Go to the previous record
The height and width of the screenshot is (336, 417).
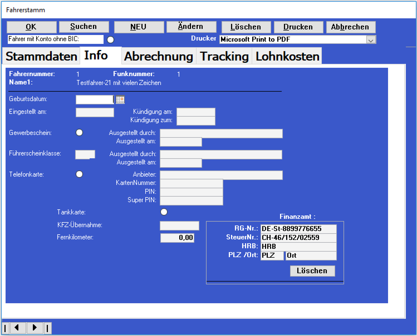pos(18,328)
